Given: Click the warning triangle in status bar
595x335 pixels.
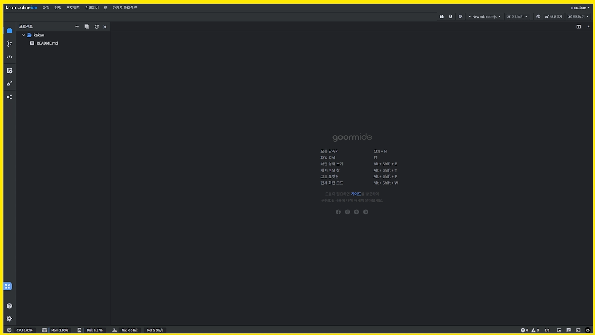Looking at the screenshot, I should pyautogui.click(x=533, y=330).
